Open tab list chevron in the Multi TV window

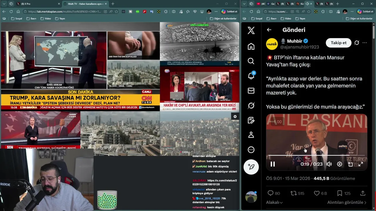click(x=4, y=4)
